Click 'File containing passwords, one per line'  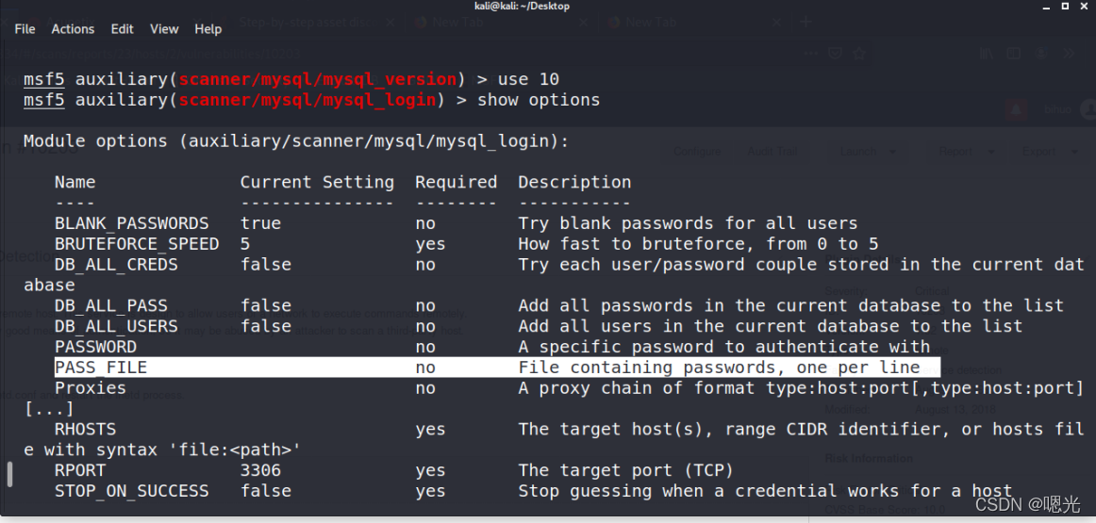(x=720, y=368)
